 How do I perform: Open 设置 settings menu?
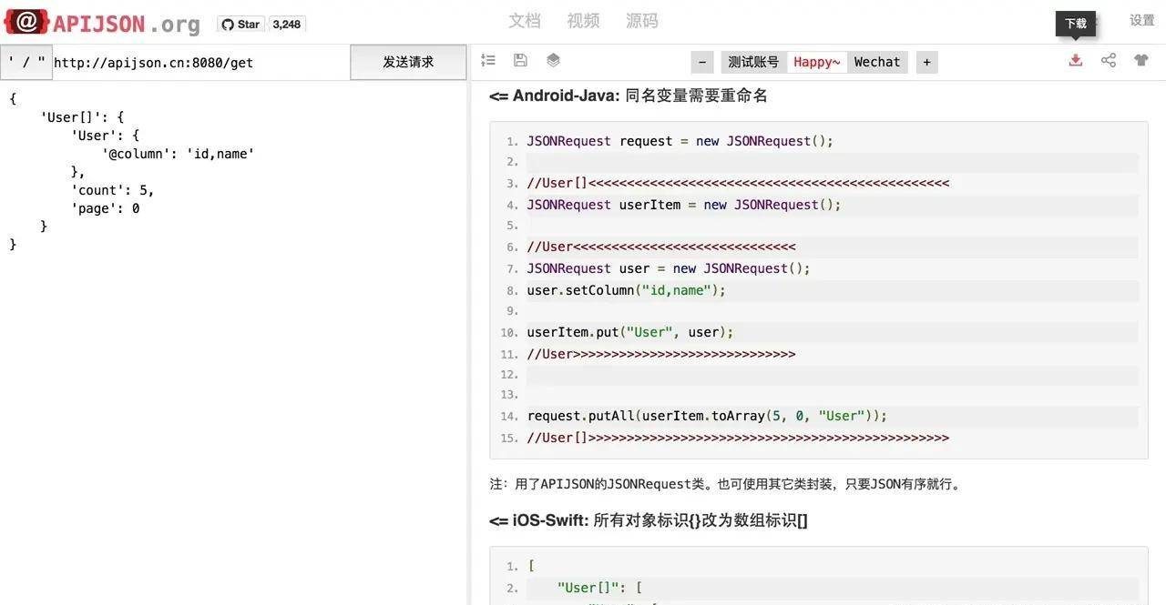1142,20
